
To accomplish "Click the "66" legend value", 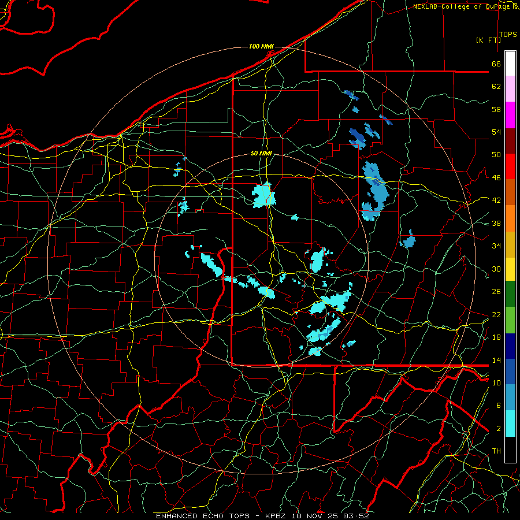I will click(496, 64).
